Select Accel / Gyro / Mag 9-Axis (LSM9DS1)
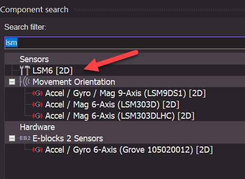 pyautogui.click(x=125, y=93)
